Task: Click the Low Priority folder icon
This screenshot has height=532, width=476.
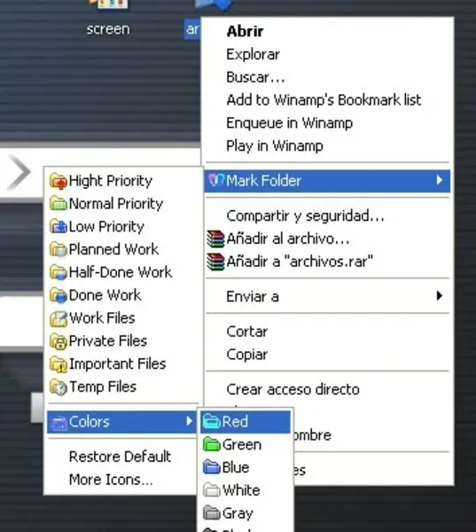Action: (x=58, y=227)
